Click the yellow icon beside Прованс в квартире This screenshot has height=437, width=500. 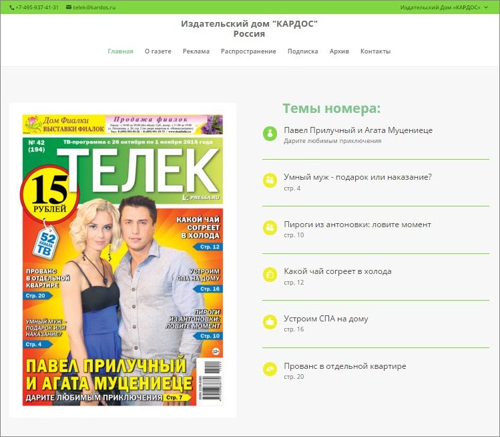point(270,369)
